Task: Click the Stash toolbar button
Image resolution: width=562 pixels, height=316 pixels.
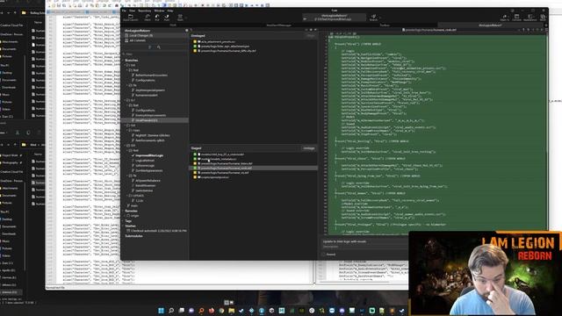Action: coord(180,18)
